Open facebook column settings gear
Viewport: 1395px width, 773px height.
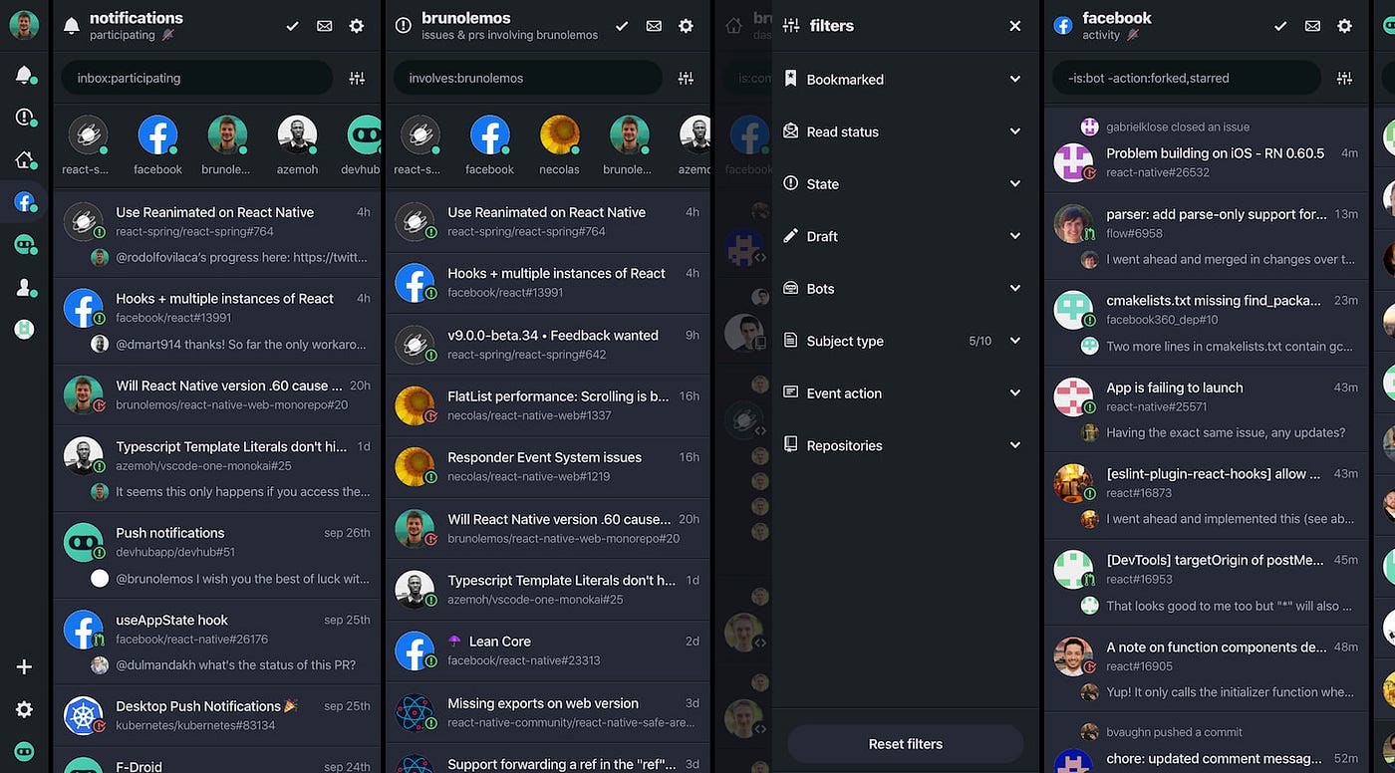tap(1344, 26)
